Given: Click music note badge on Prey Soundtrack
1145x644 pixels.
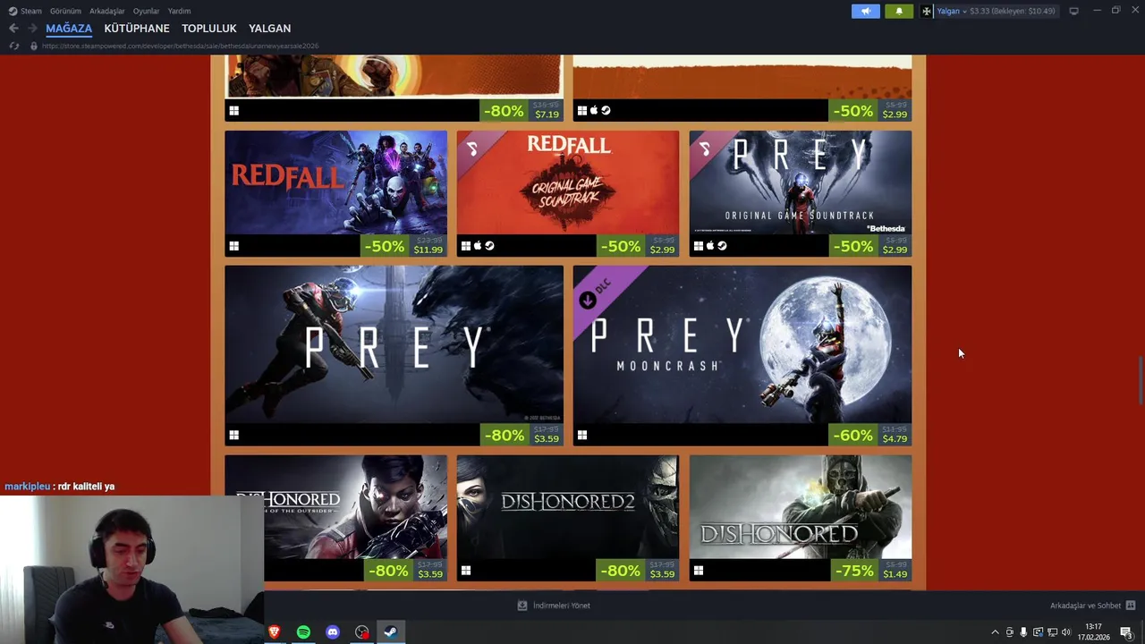Looking at the screenshot, I should pos(704,148).
